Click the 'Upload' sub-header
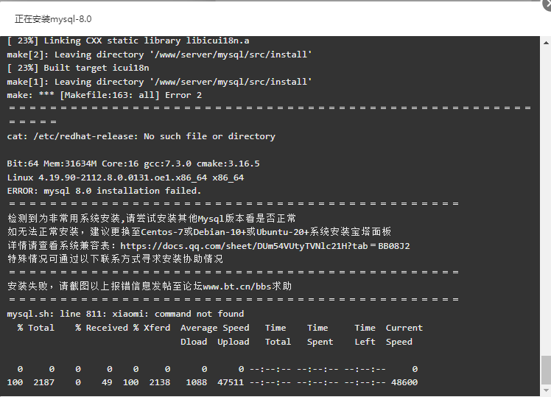 (234, 342)
